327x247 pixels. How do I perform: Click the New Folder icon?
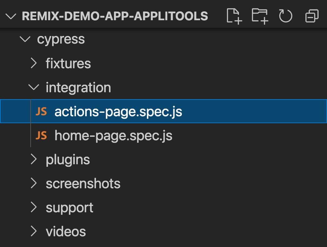point(260,15)
